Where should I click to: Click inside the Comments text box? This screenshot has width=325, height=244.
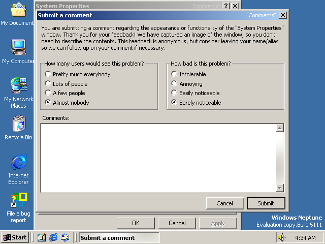point(157,158)
